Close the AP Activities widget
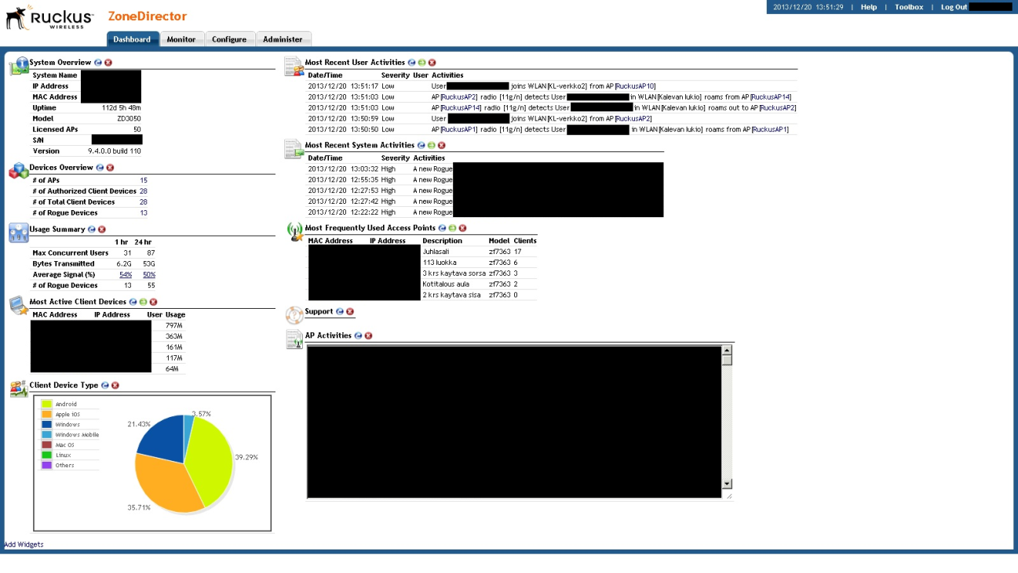Image resolution: width=1018 pixels, height=573 pixels. pos(369,335)
